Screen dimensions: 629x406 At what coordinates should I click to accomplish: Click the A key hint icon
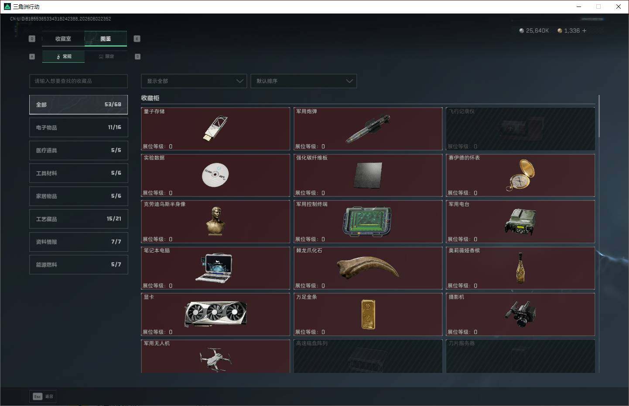click(x=32, y=57)
